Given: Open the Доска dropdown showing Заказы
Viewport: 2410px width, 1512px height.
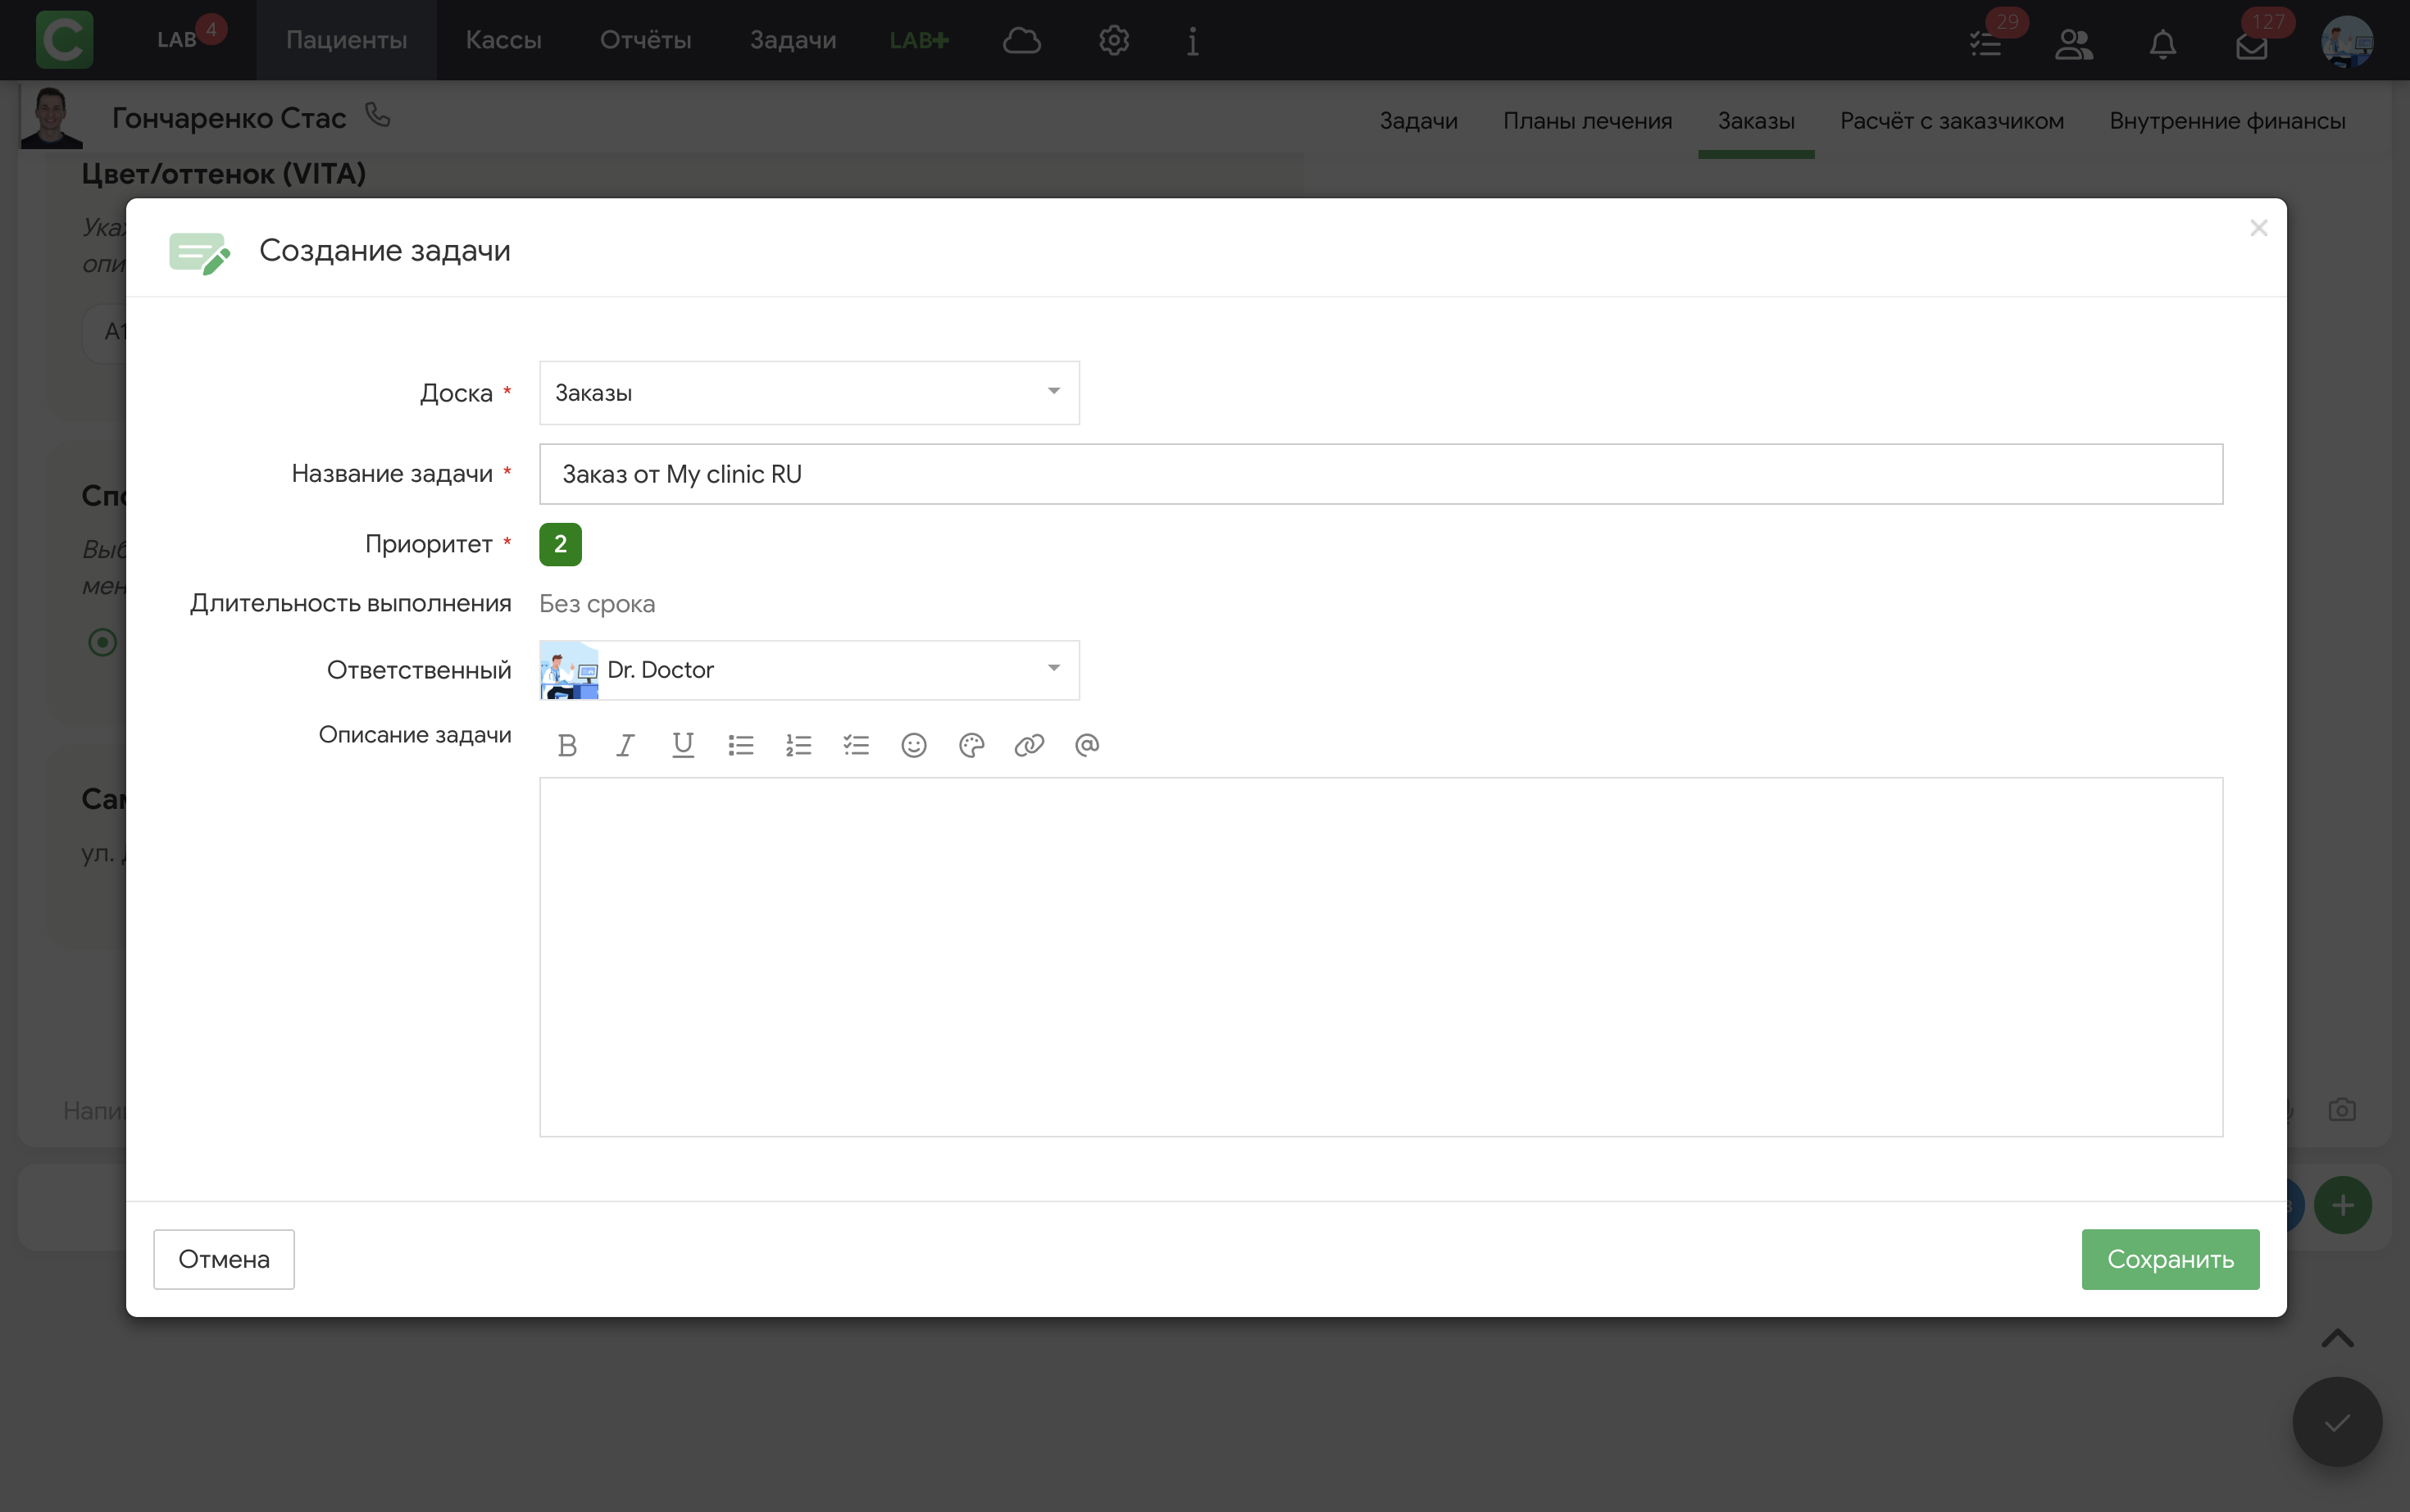Looking at the screenshot, I should (809, 393).
